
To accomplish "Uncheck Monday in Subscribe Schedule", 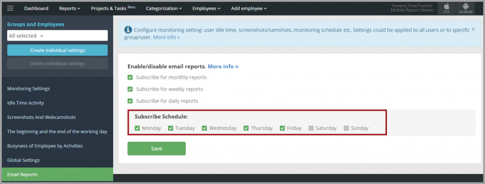I will (137, 128).
